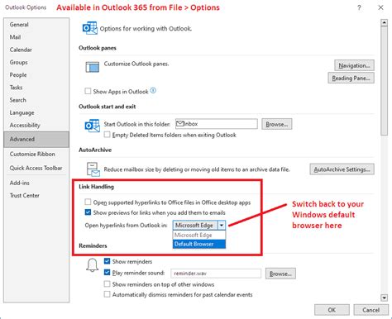Click the info icon beside Show Apps in Outlook
This screenshot has width=392, height=319.
click(x=153, y=91)
